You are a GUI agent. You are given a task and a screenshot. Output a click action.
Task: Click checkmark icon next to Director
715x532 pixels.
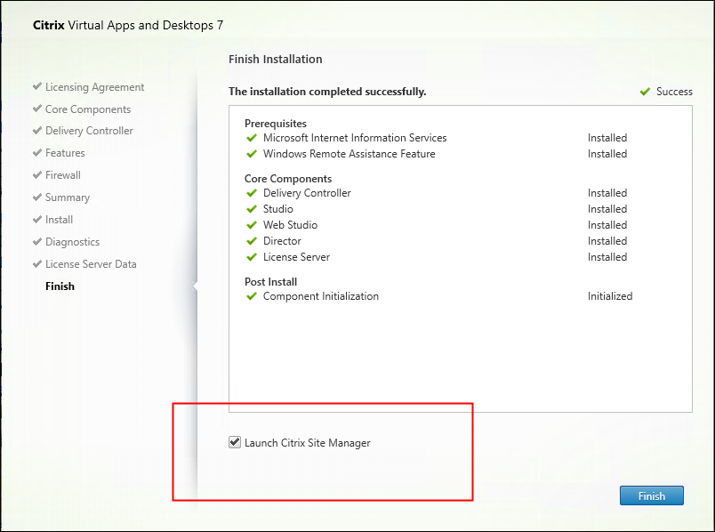tap(252, 241)
